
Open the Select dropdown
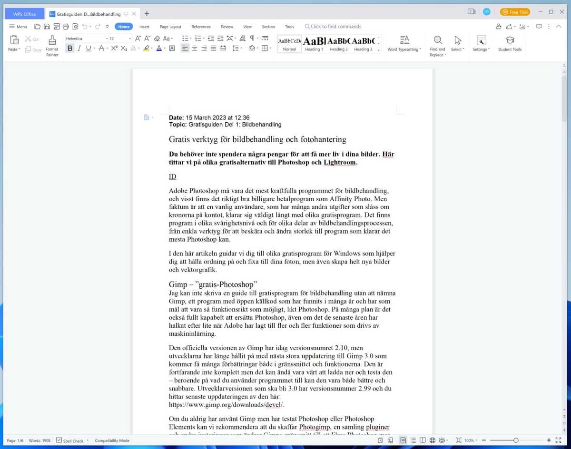[457, 49]
